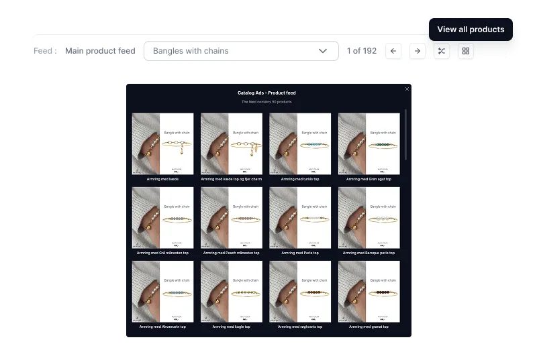Go to the next product arrow
Screen dimensions: 537x352
click(417, 51)
